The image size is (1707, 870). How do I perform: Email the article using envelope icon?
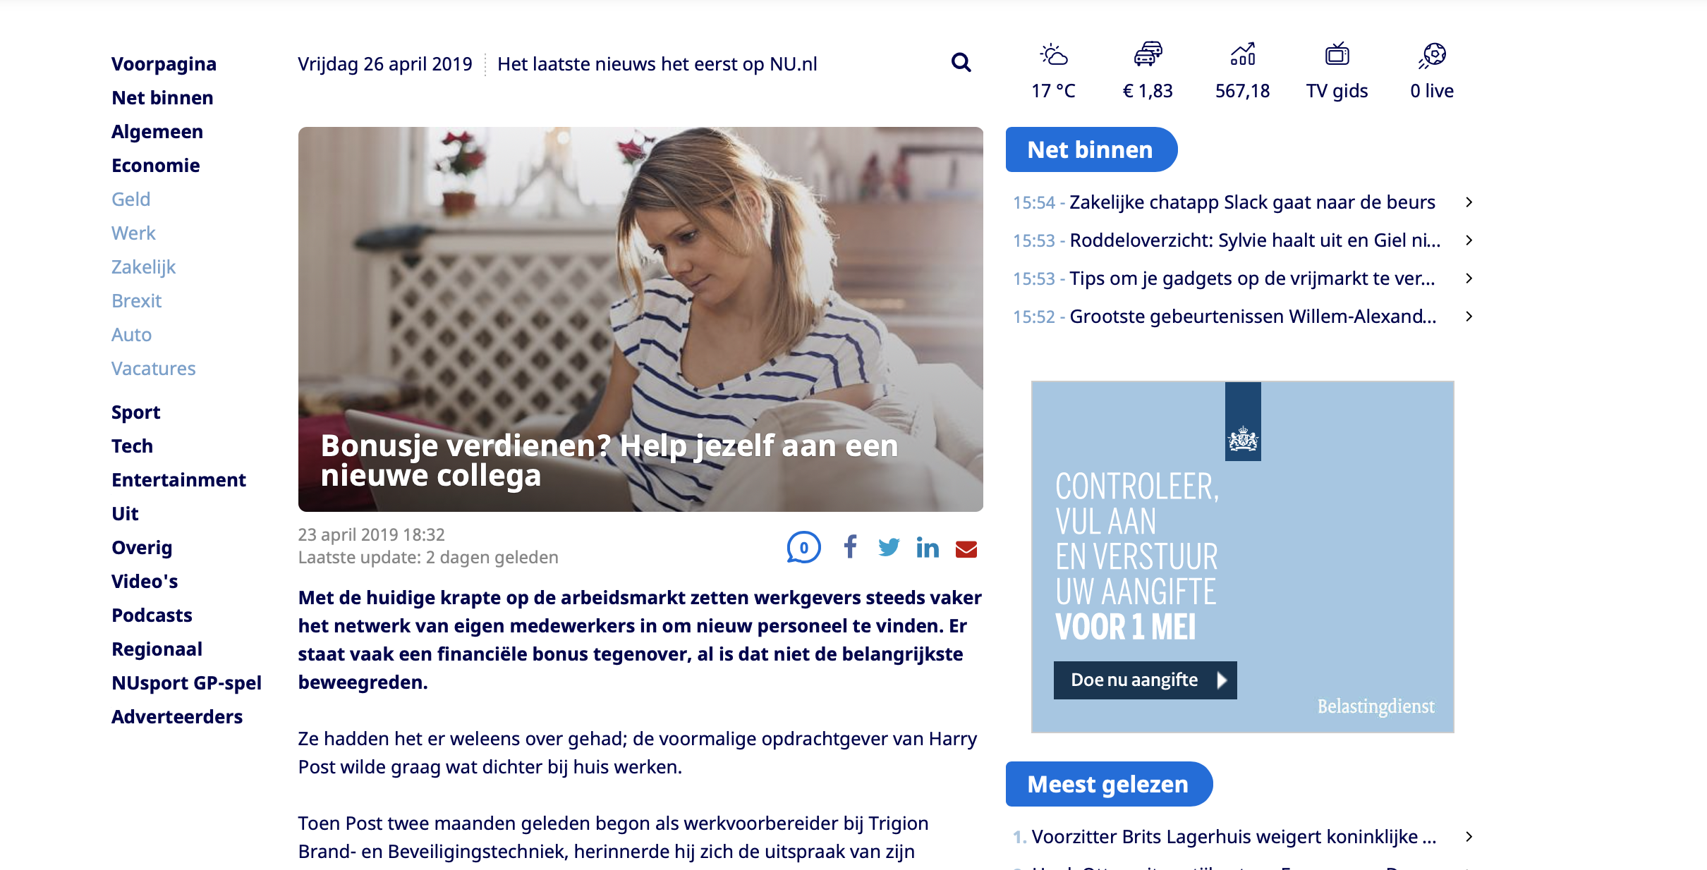pos(966,549)
